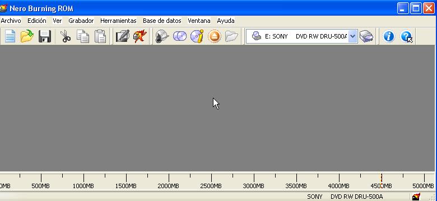Viewport: 437px width, 201px height.
Task: Click the context Help question-mark icon
Action: coord(406,36)
